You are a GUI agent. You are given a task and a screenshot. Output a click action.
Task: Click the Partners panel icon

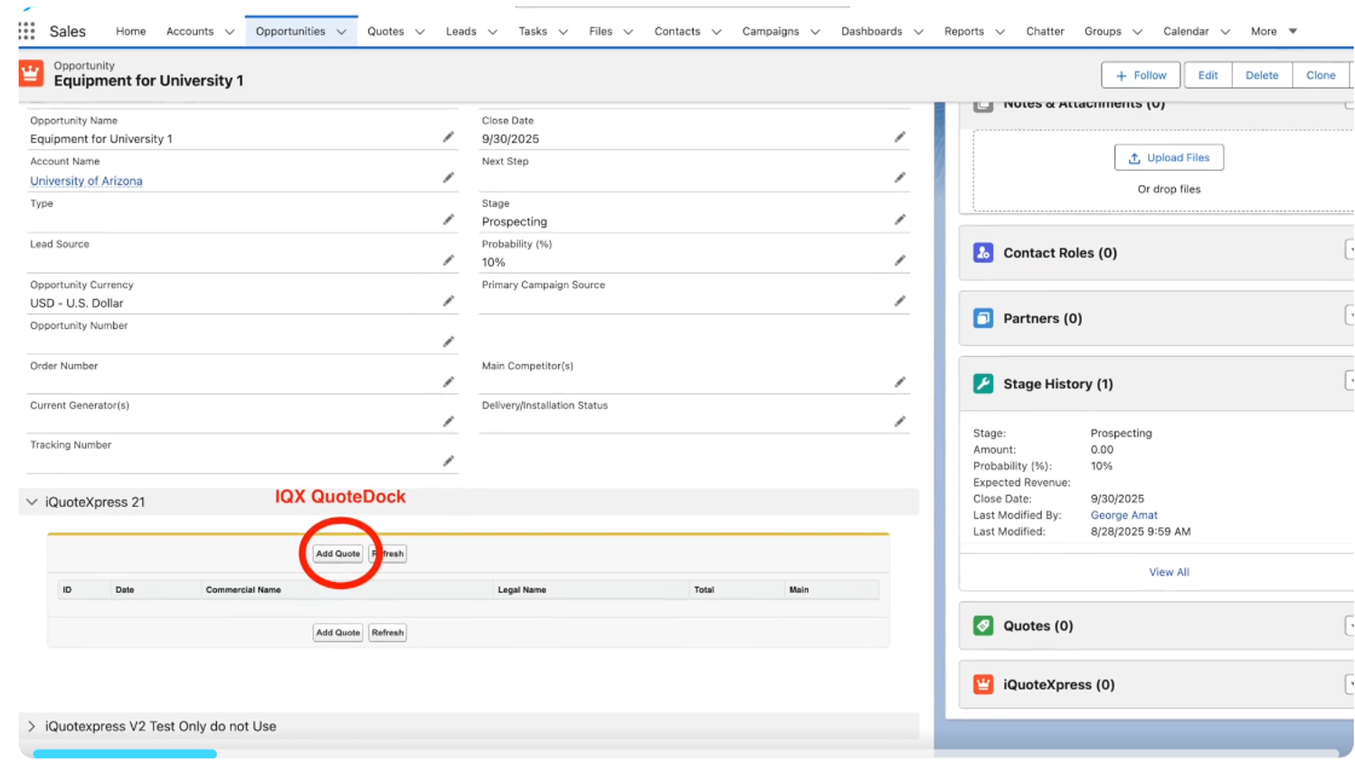tap(983, 318)
